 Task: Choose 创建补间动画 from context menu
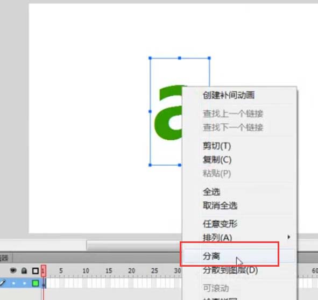[x=229, y=95]
